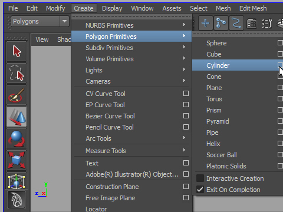Click the blue plus icon in toolbar

pyautogui.click(x=206, y=23)
